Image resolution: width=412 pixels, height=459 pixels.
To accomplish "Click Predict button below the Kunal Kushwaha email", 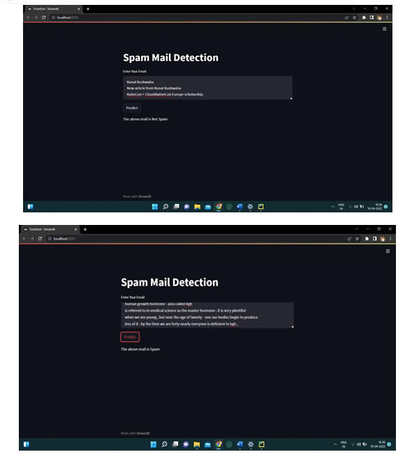I will pos(132,108).
